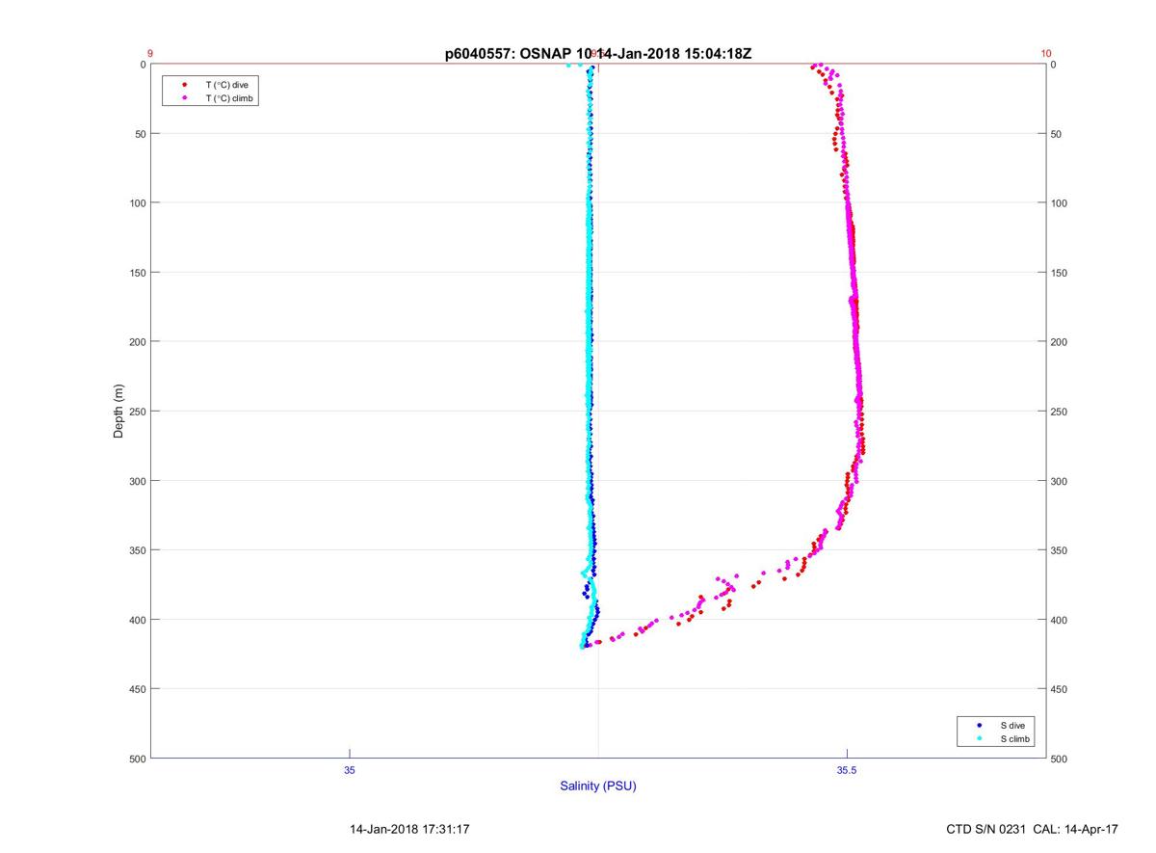The image size is (1156, 853).
Task: Click the 'Depth (m)' axis label
Action: click(118, 412)
